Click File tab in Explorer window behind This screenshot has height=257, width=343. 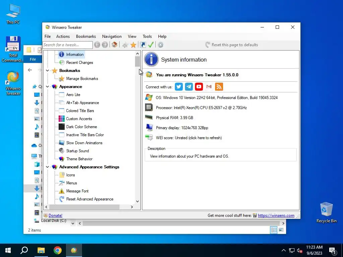pos(33,59)
